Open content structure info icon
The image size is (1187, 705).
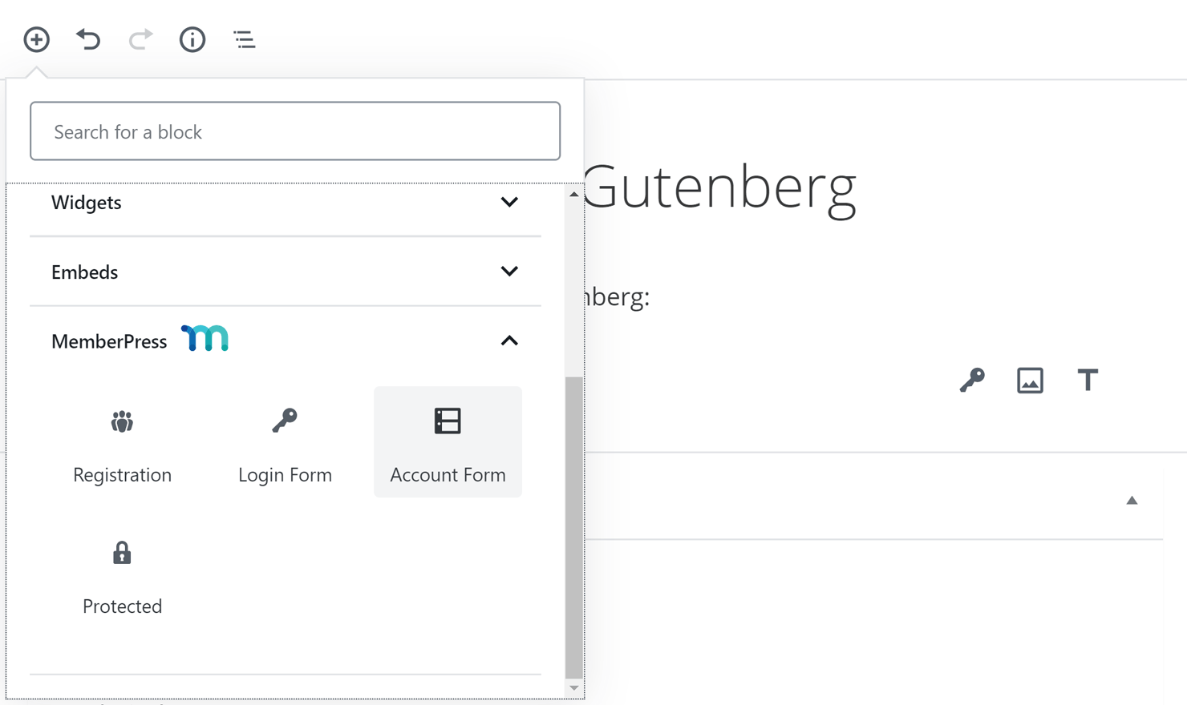(192, 39)
